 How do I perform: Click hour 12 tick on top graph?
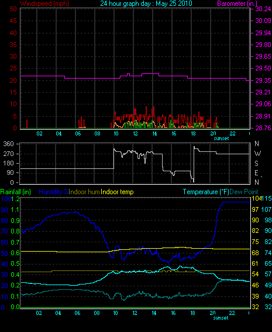pyautogui.click(x=135, y=134)
